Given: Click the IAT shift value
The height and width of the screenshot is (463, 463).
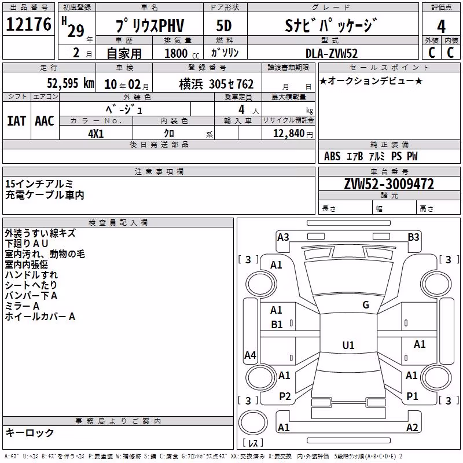Looking at the screenshot, I should click(x=16, y=121).
